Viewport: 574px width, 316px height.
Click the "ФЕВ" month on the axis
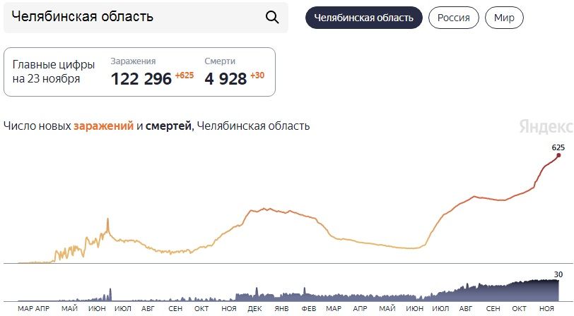pos(308,309)
